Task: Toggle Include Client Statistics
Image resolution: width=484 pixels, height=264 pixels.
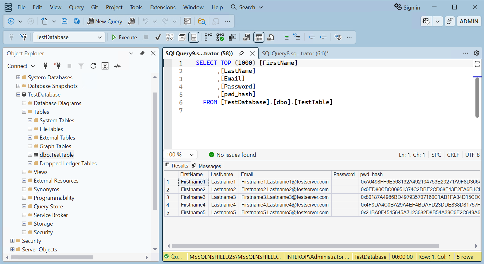Action: coord(232,37)
